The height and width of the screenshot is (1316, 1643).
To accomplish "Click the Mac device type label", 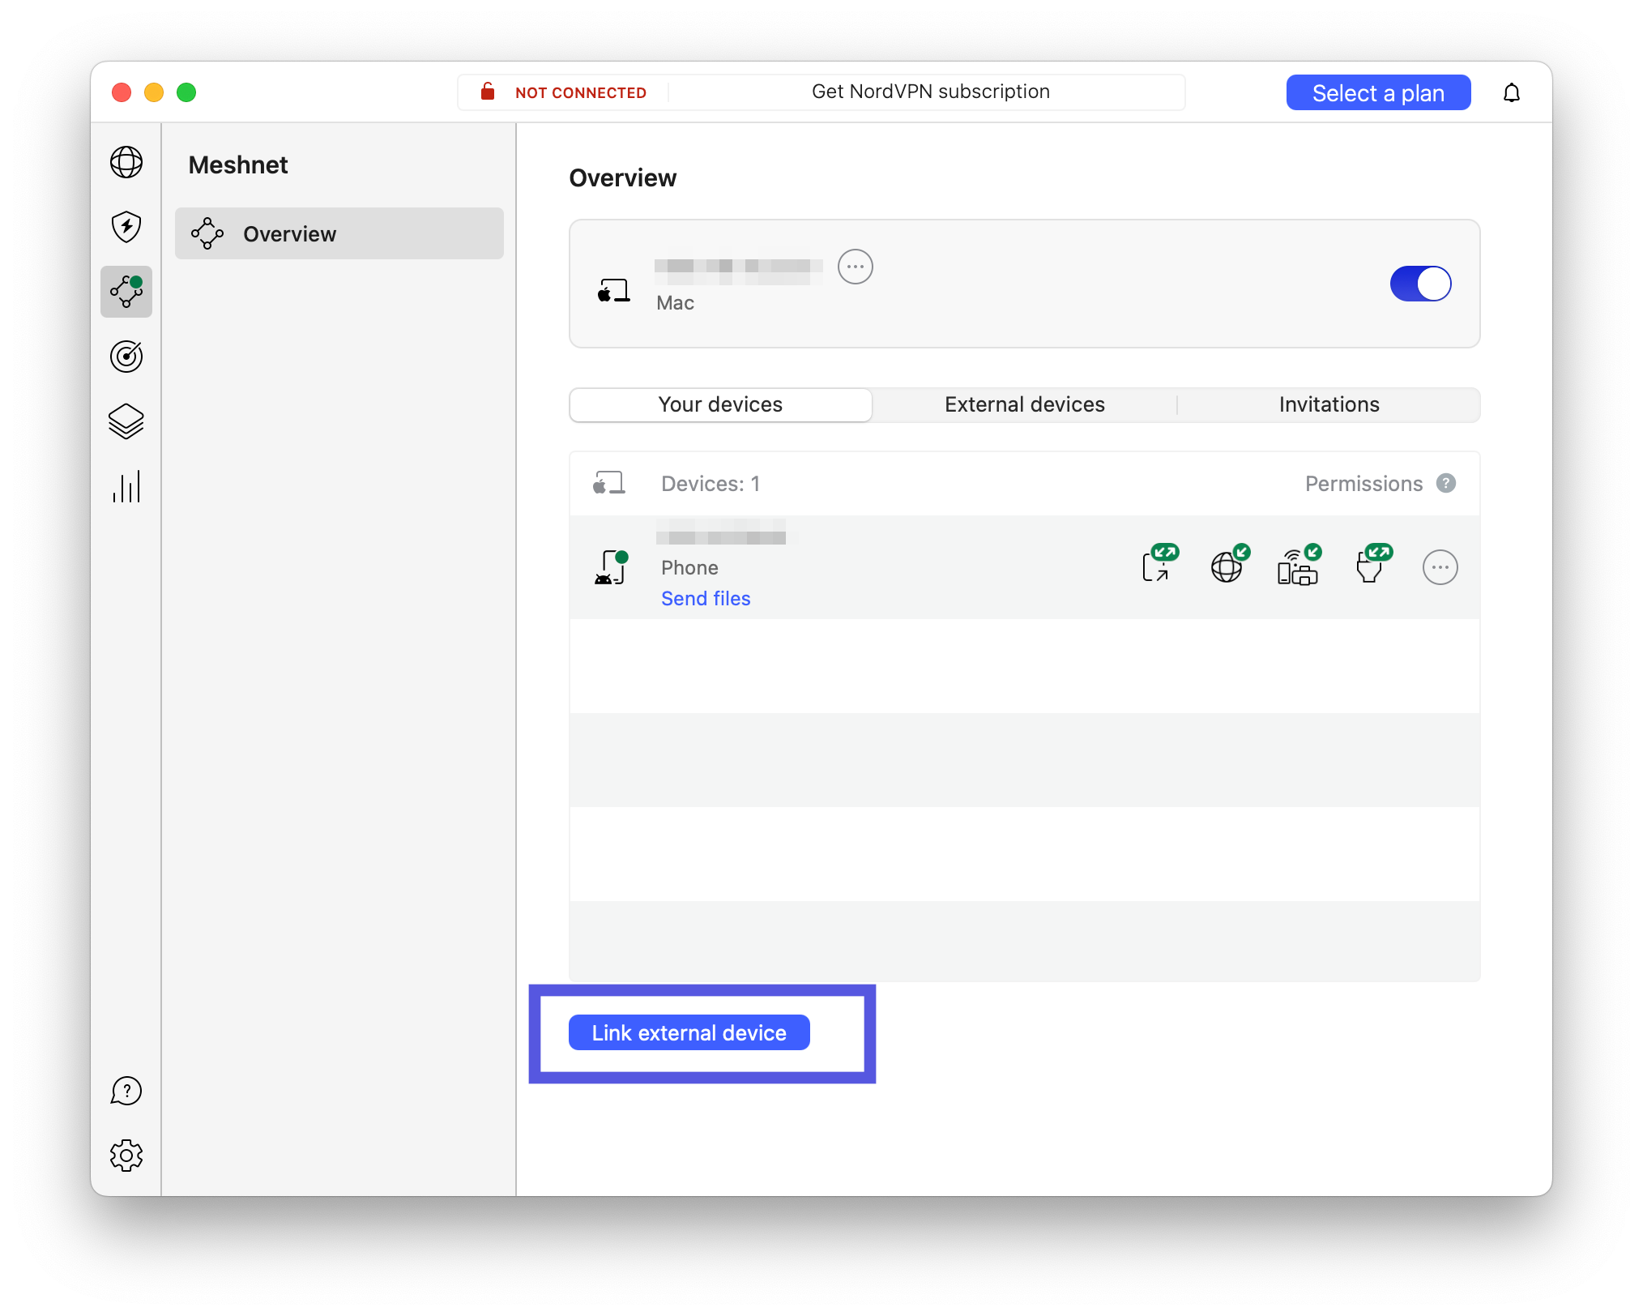I will 676,303.
